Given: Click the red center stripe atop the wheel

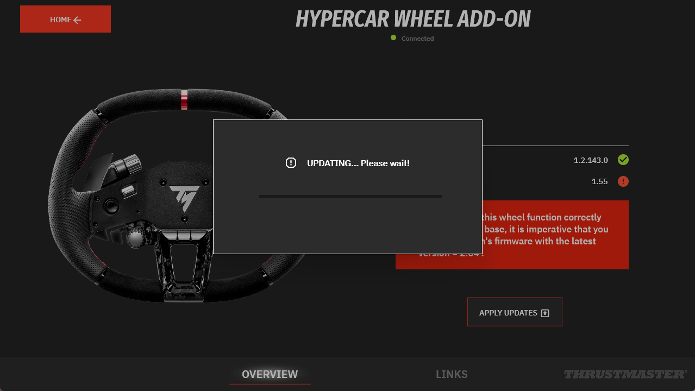Looking at the screenshot, I should (x=184, y=99).
